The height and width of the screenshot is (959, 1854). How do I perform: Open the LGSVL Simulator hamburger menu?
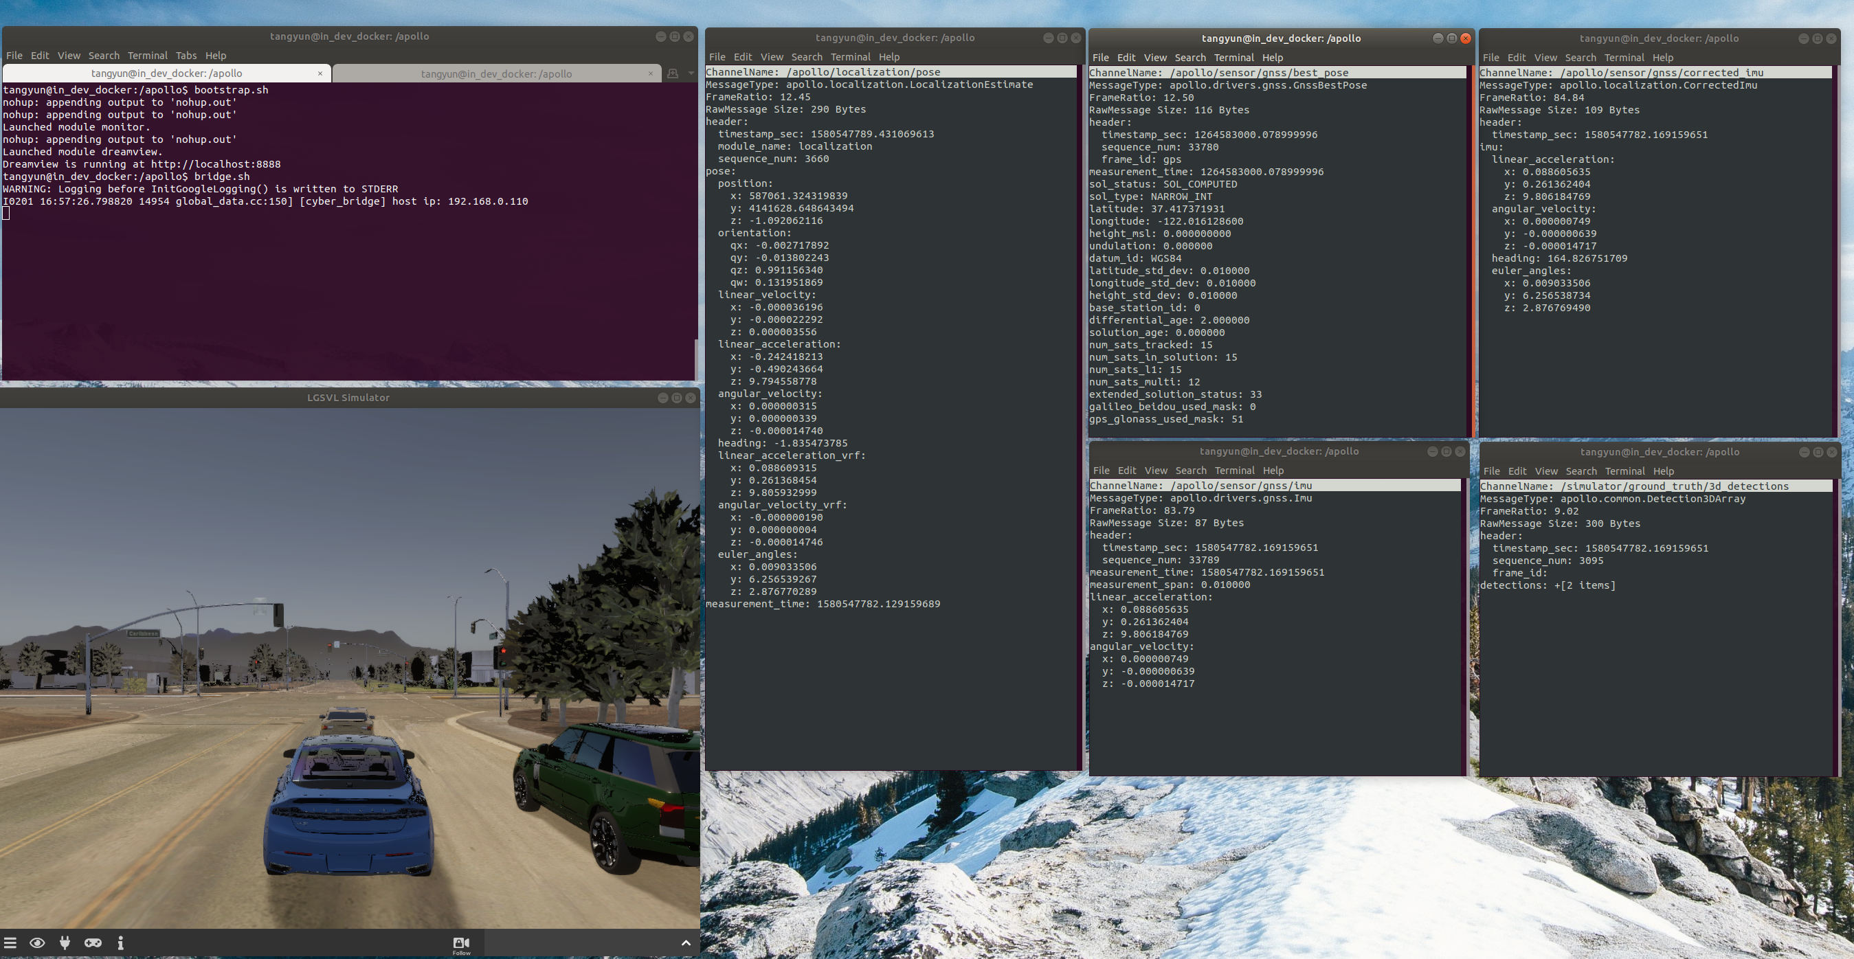(x=10, y=943)
